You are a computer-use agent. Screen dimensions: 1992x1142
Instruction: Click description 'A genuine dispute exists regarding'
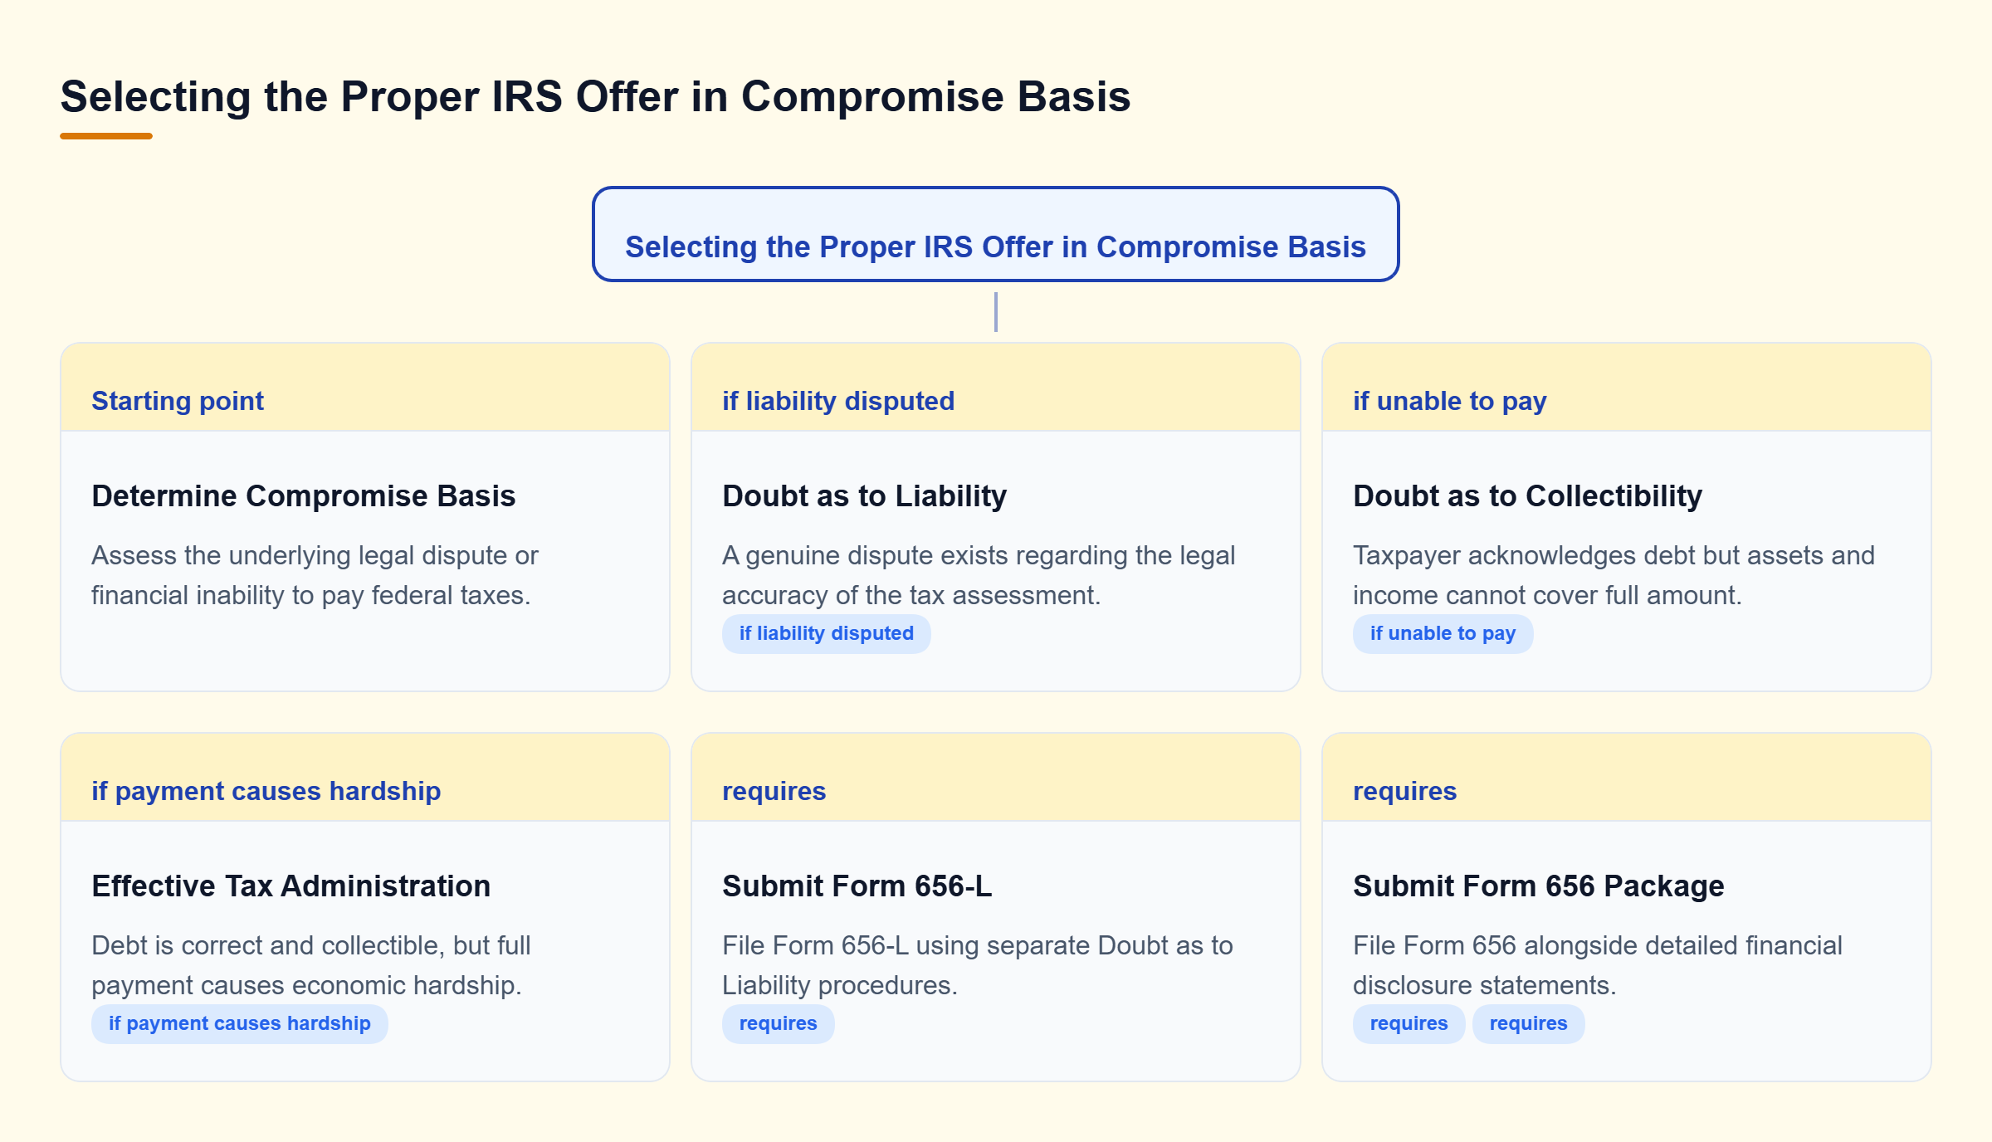[x=979, y=575]
